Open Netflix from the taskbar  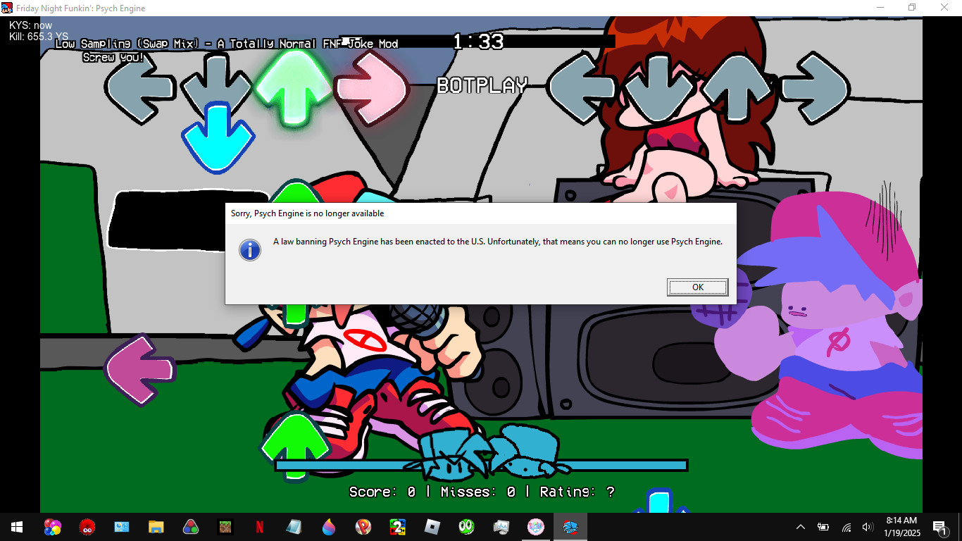point(259,526)
